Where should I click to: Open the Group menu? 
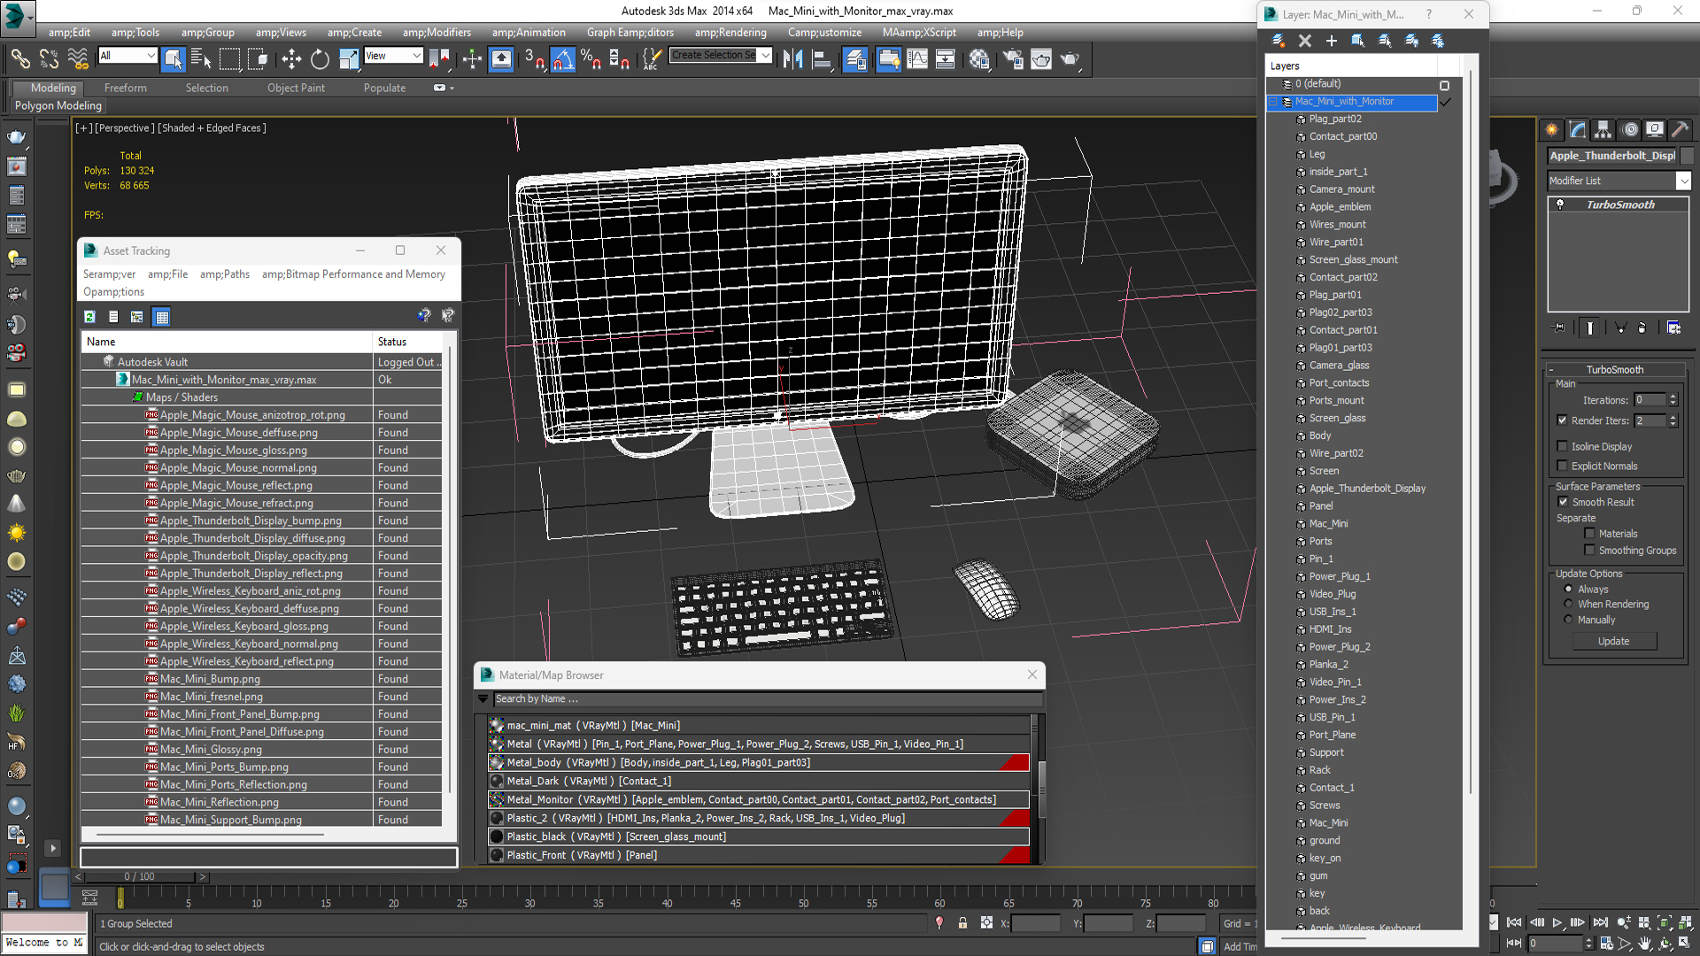[x=207, y=33]
